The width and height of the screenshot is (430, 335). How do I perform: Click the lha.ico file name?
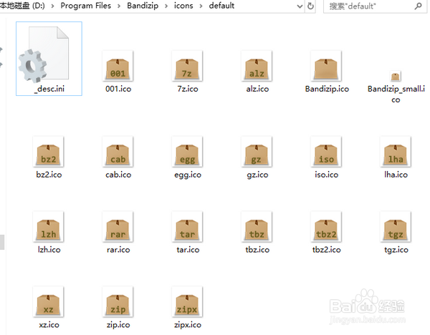pos(396,175)
